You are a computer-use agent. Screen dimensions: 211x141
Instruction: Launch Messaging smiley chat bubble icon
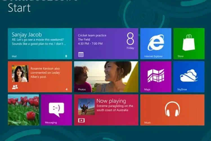point(56,110)
